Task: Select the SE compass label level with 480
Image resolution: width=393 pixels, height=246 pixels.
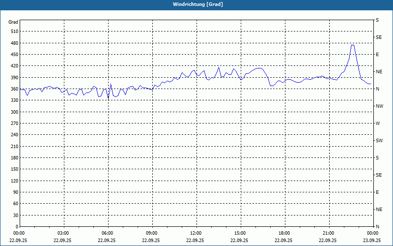Action: (x=379, y=37)
